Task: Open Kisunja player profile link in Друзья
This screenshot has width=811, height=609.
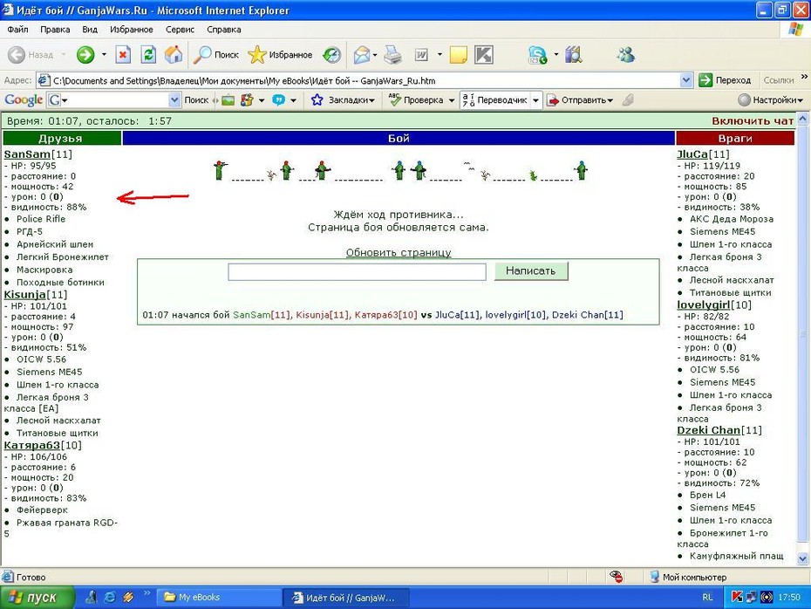Action: pos(24,294)
